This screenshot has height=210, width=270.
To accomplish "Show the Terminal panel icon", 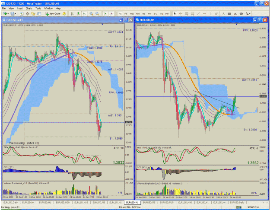I will coord(39,13).
